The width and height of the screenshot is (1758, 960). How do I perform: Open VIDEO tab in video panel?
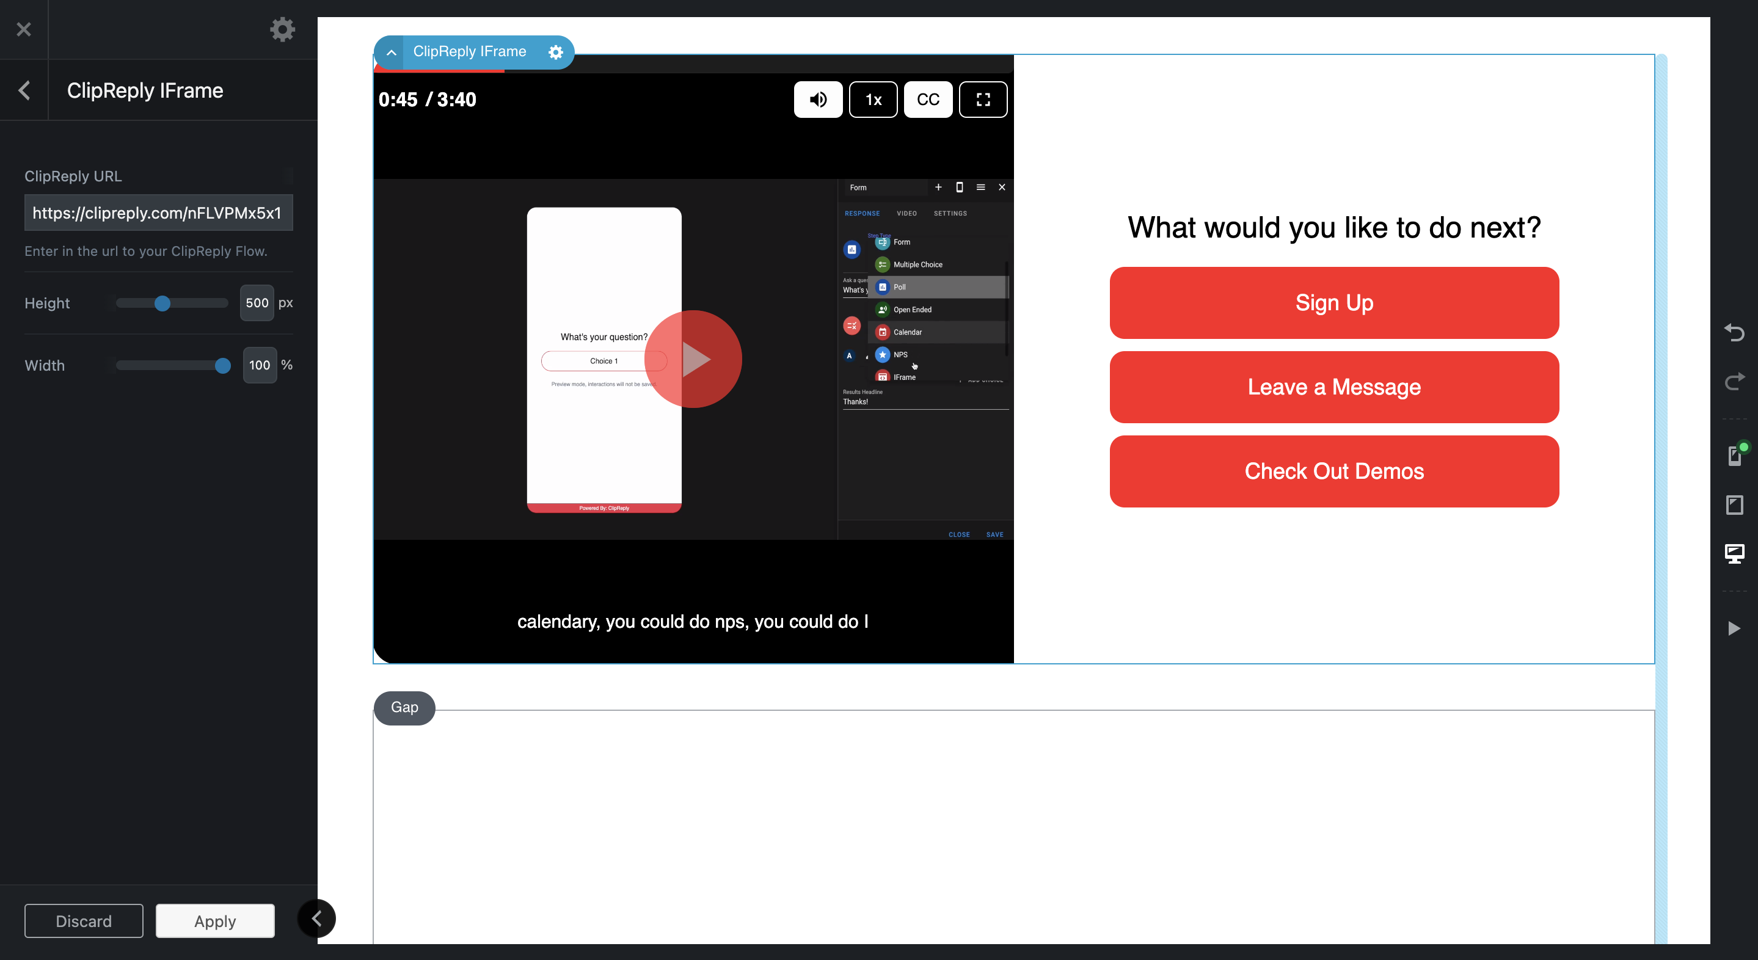point(906,214)
